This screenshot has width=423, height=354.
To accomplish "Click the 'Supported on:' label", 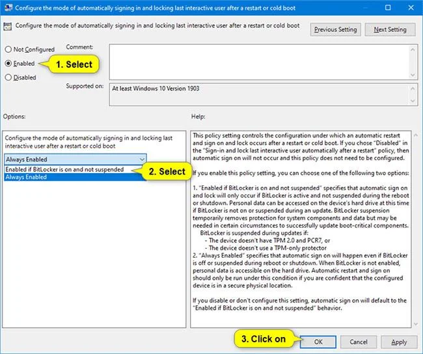I will pyautogui.click(x=85, y=86).
